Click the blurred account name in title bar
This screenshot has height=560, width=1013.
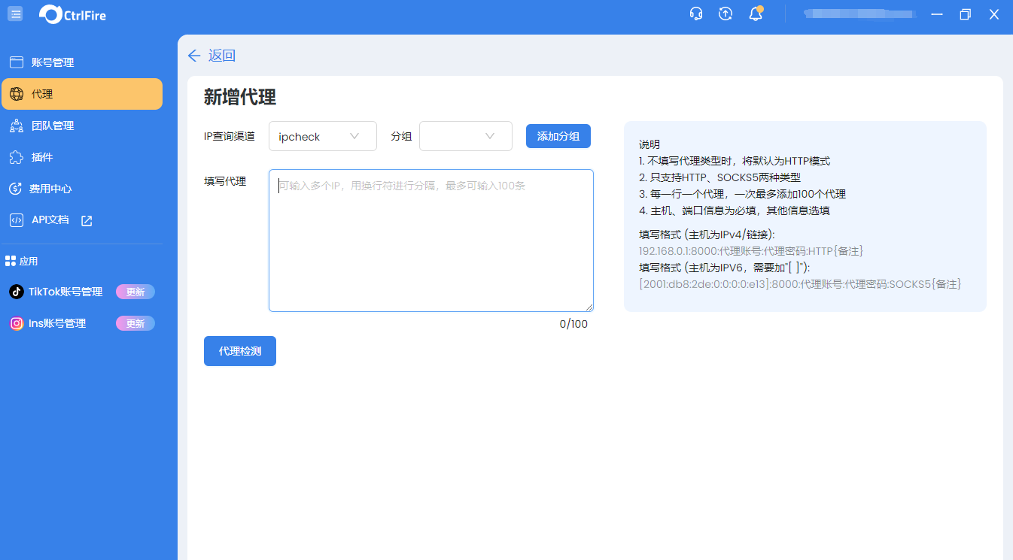[x=858, y=14]
